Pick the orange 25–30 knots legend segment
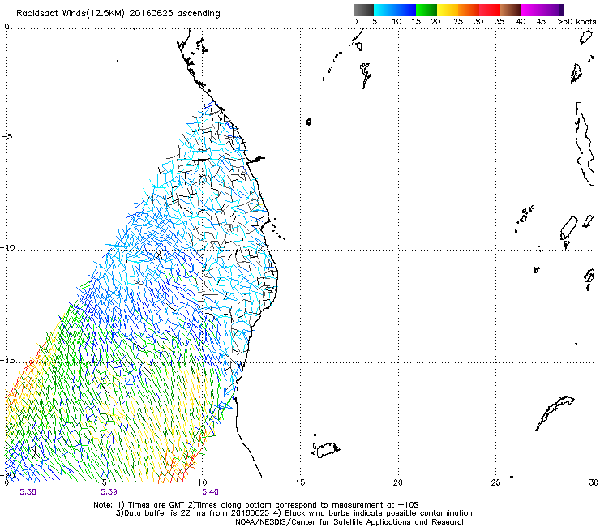This screenshot has width=600, height=527. point(469,10)
